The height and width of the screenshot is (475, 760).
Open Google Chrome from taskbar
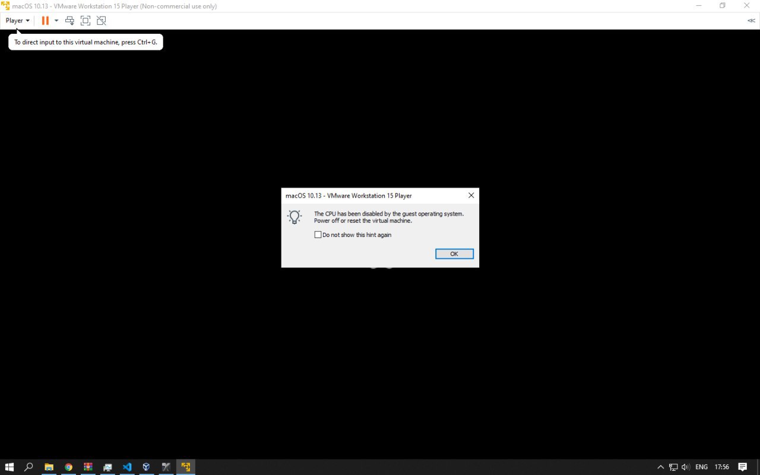click(x=68, y=467)
